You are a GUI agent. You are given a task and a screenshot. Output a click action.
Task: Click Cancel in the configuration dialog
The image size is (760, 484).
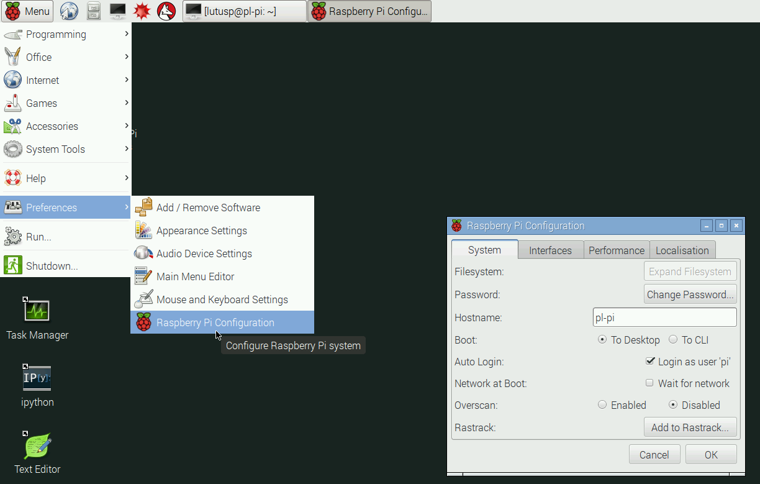[654, 455]
